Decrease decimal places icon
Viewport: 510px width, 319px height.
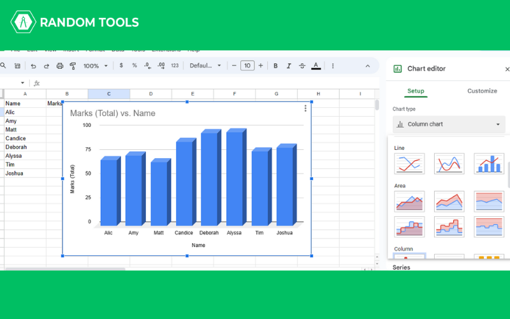tap(148, 66)
